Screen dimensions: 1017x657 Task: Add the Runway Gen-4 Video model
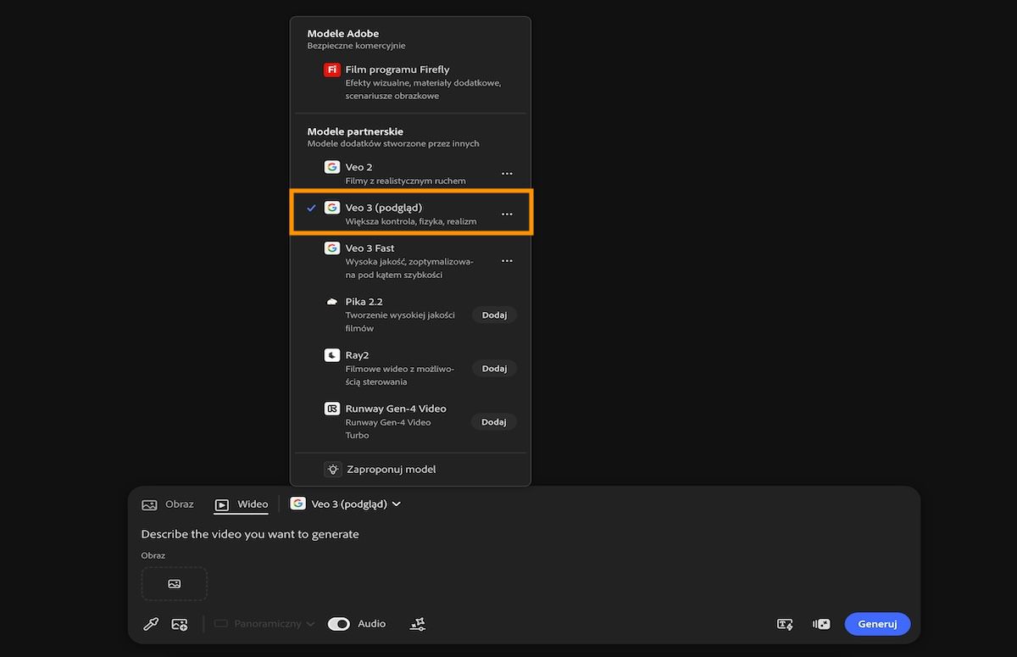(494, 422)
